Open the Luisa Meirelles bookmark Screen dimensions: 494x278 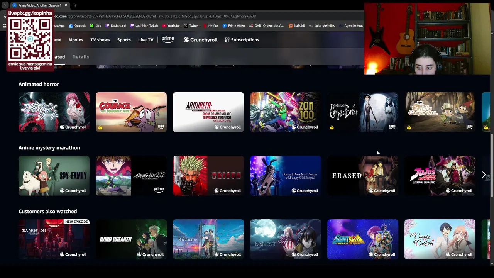321,26
